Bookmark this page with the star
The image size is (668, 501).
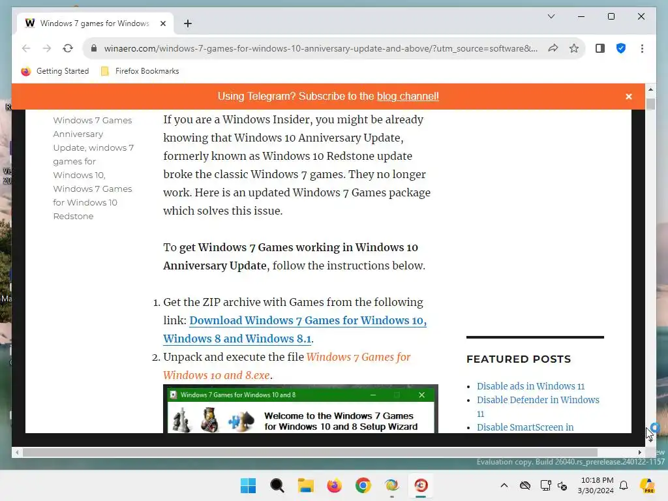[x=574, y=48]
